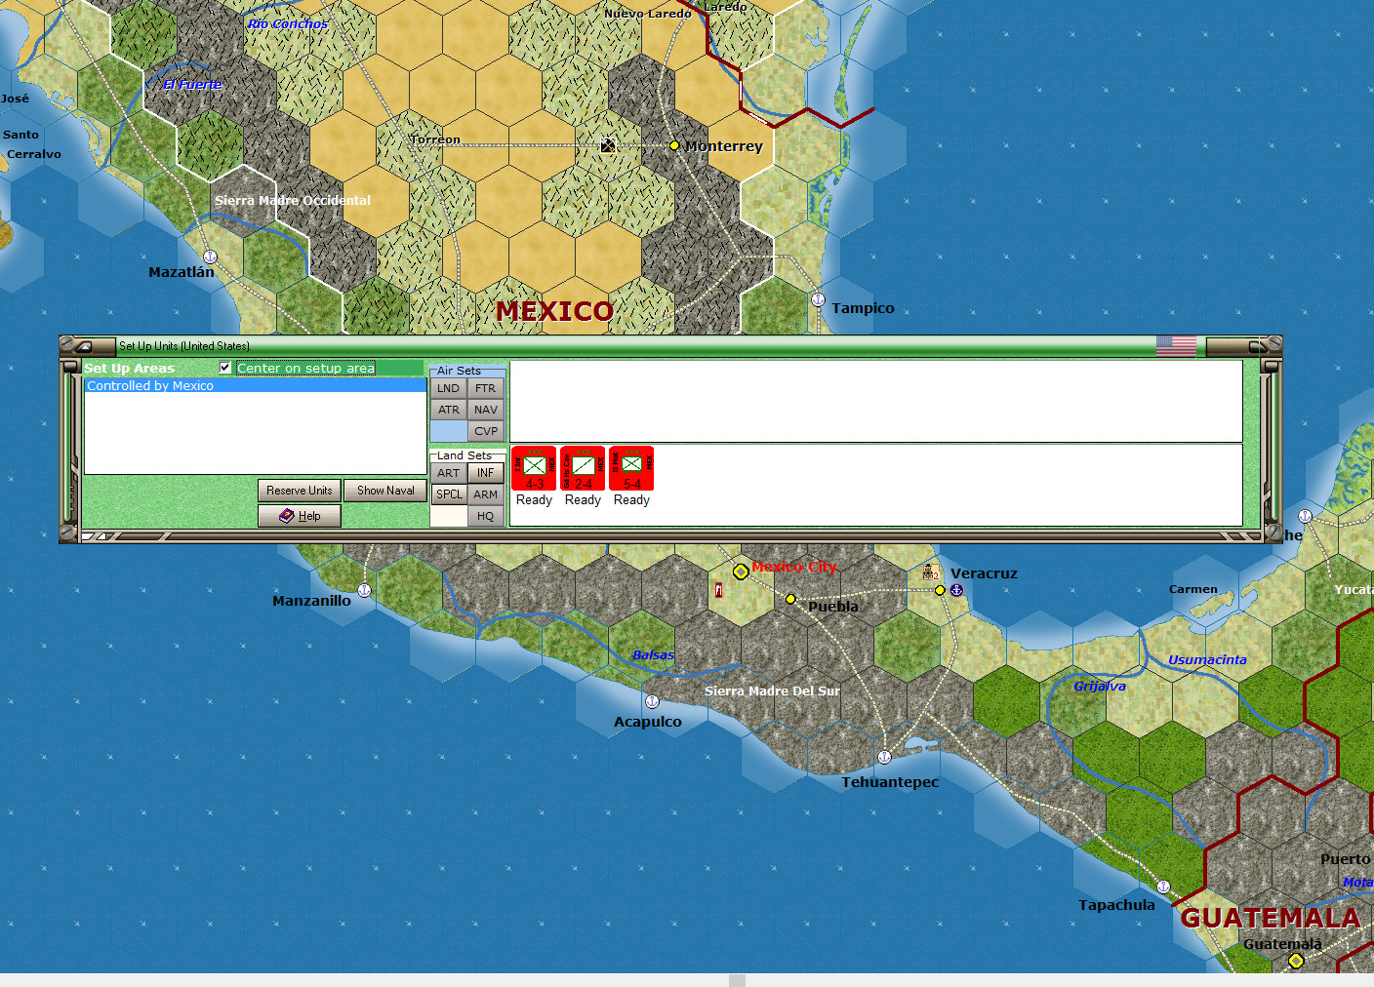
Task: Click the factory icon near Veracruz
Action: [x=931, y=572]
